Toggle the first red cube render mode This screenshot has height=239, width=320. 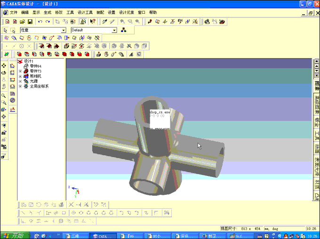pyautogui.click(x=19, y=54)
